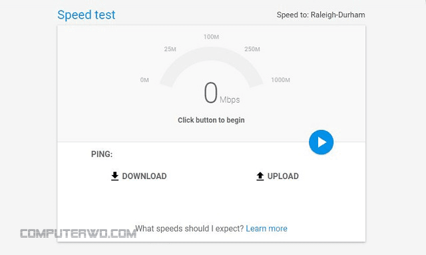Screen dimensions: 426x255
Task: Click the COMPUTERWD.COM watermark
Action: point(79,234)
